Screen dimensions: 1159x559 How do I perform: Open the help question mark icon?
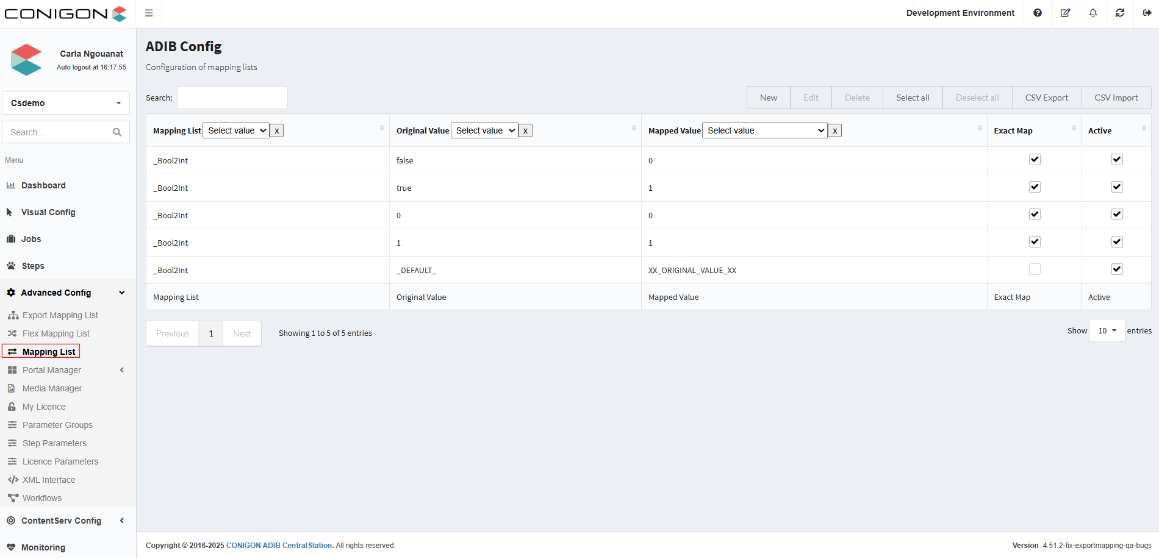tap(1038, 13)
